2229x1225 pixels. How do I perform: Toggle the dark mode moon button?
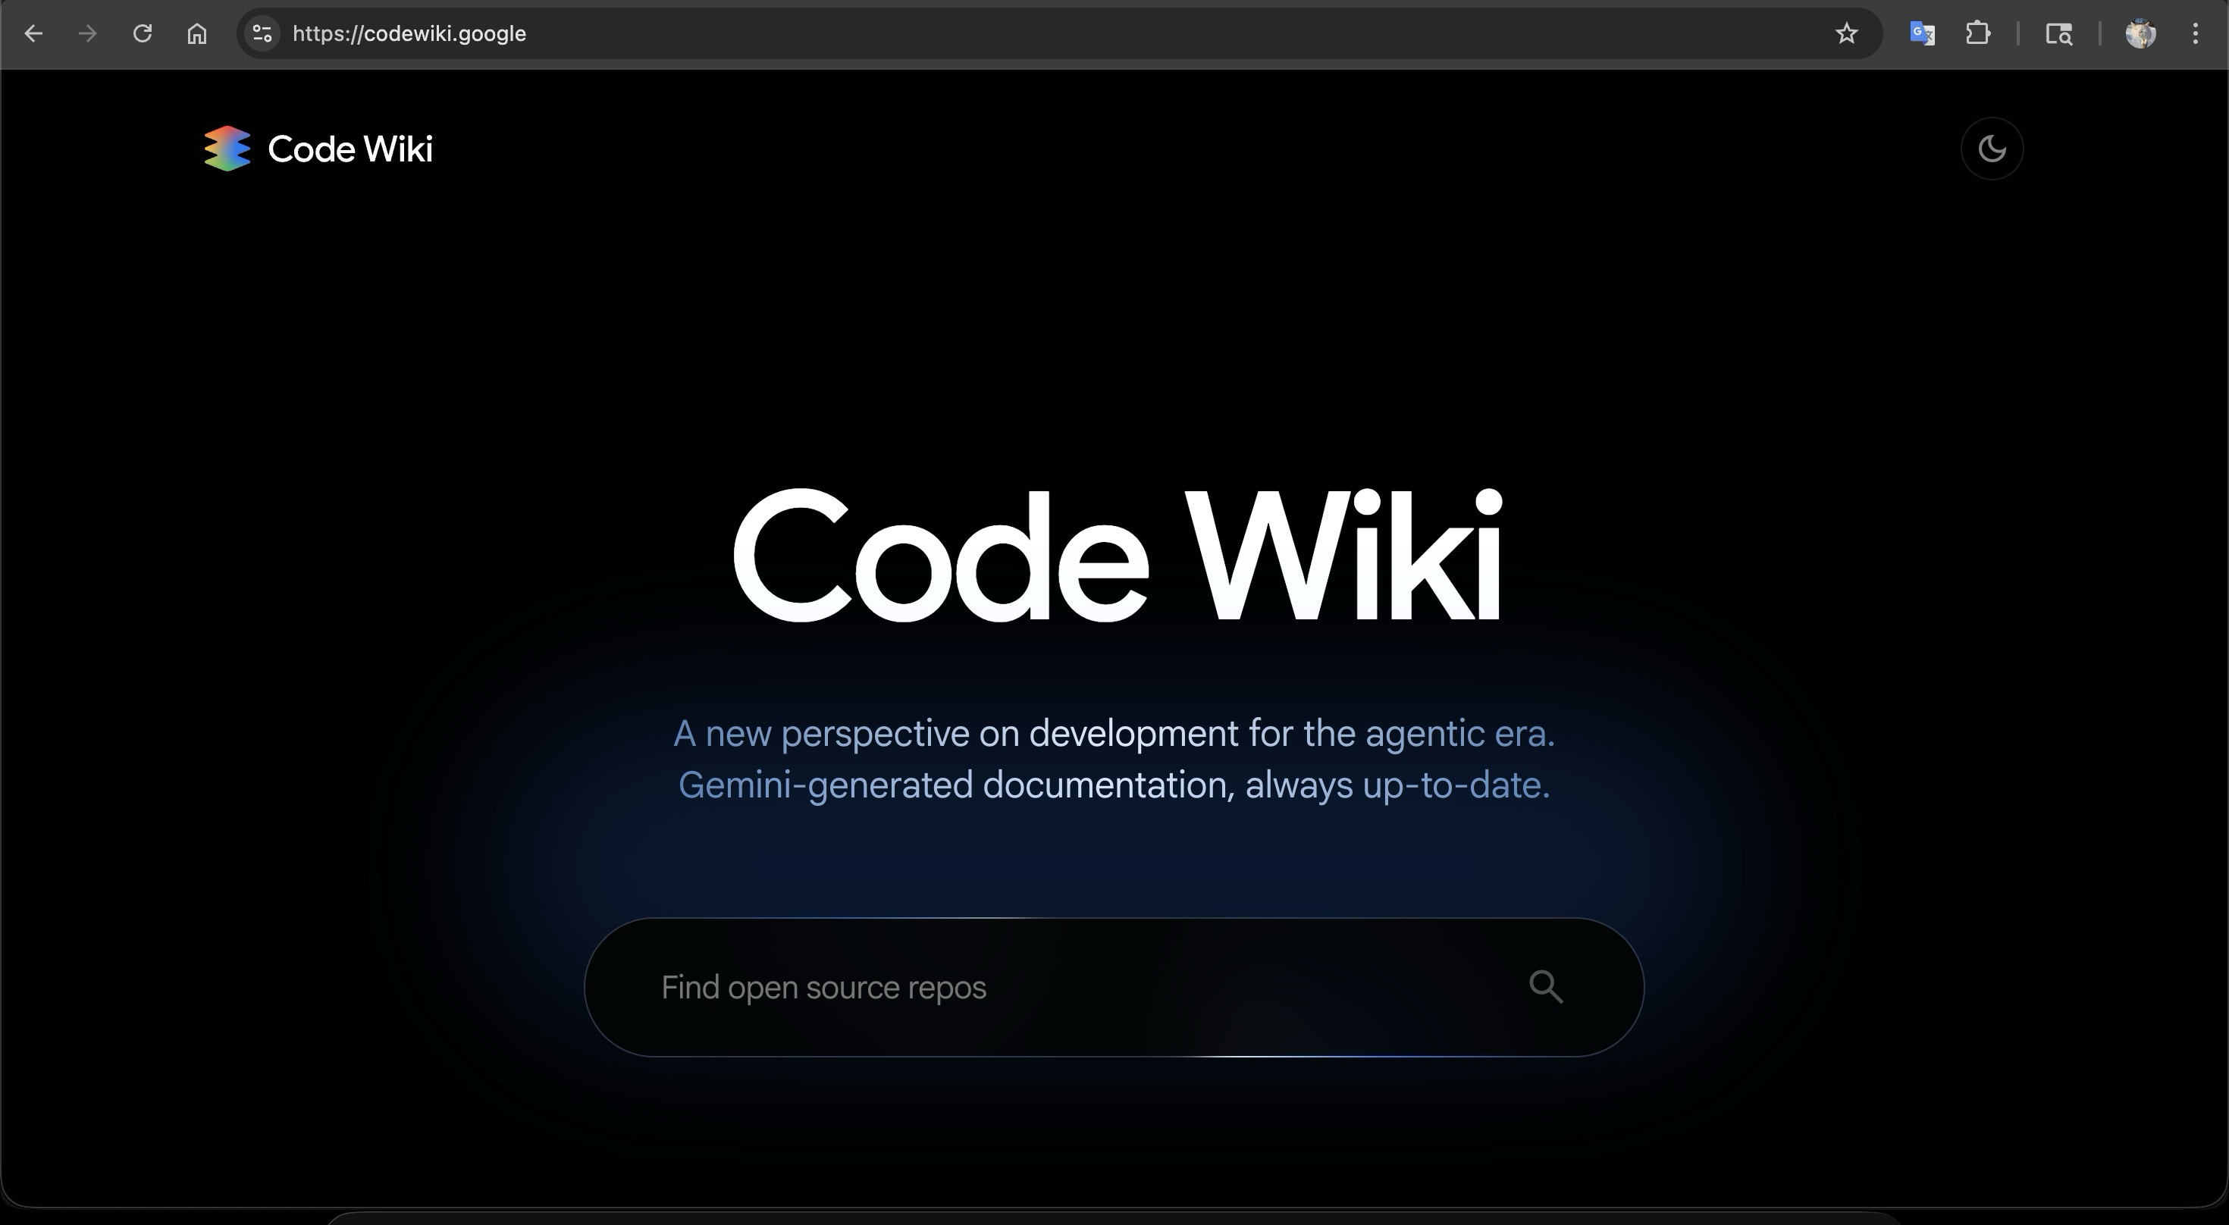(1991, 149)
